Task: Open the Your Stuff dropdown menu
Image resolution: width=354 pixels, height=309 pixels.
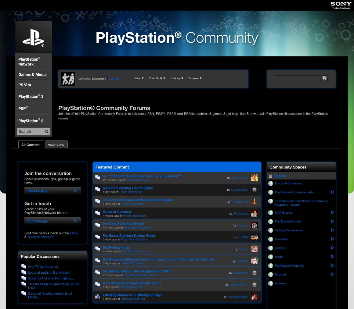Action: tap(157, 78)
